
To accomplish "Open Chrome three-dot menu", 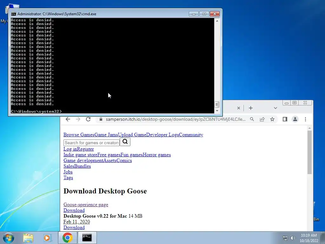I will tap(305, 119).
